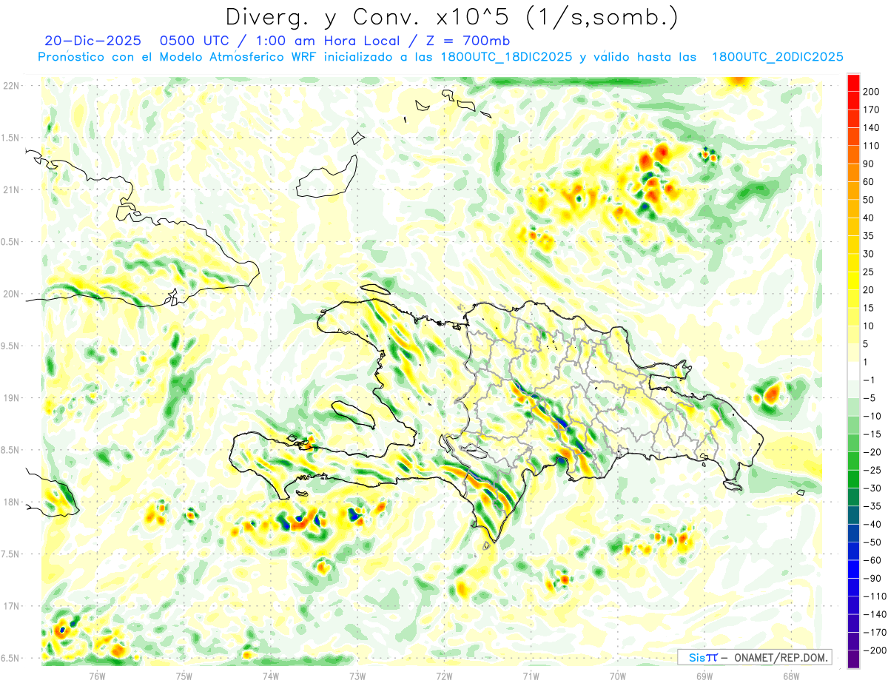Click the colorbar value '-1'
This screenshot has height=686, width=888.
click(870, 380)
